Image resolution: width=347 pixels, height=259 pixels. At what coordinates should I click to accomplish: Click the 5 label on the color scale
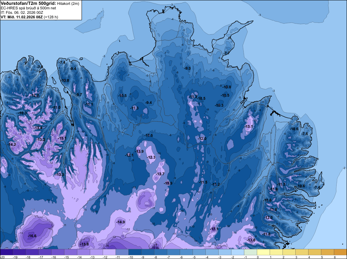click(x=322, y=257)
